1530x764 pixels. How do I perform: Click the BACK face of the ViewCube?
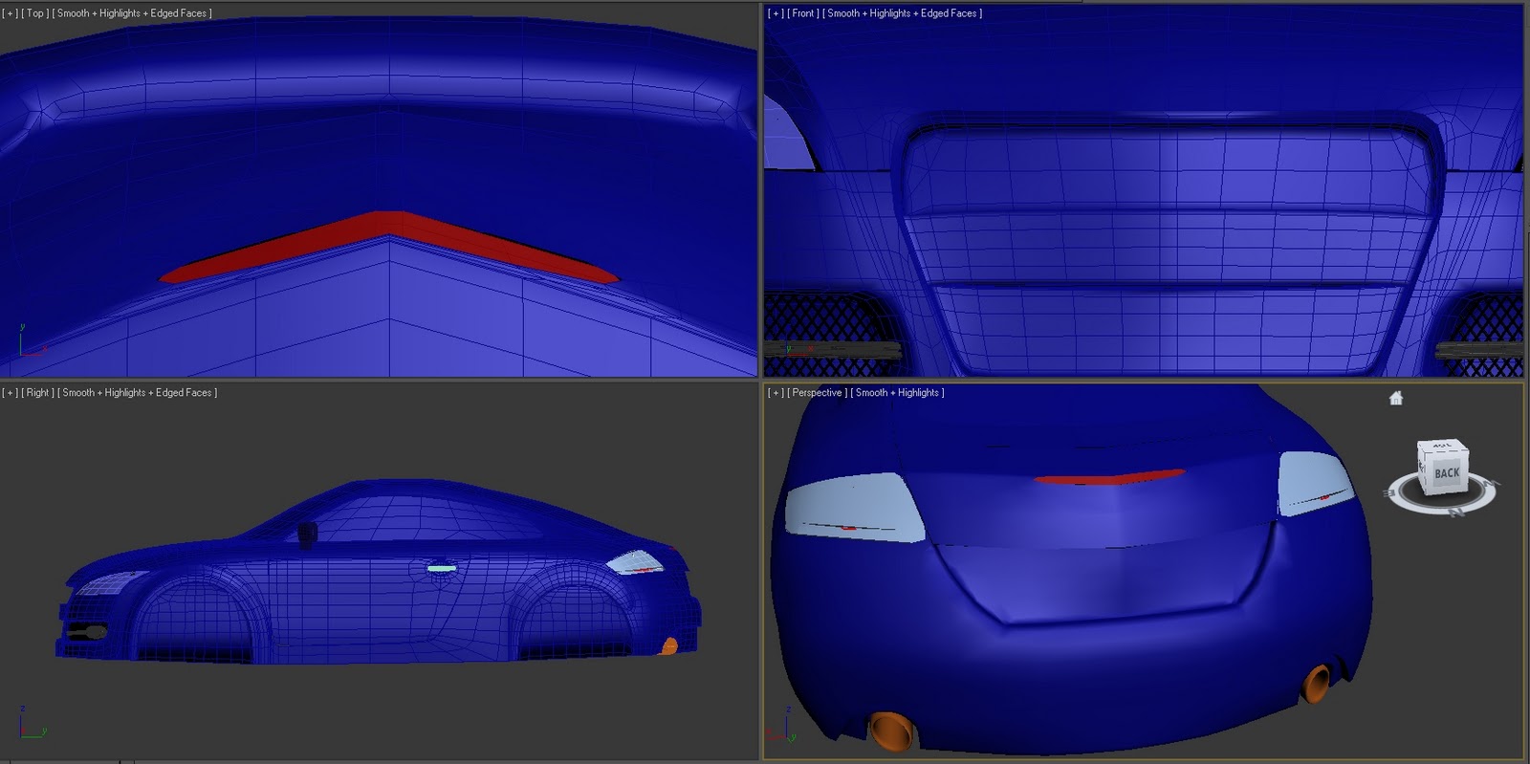tap(1446, 472)
